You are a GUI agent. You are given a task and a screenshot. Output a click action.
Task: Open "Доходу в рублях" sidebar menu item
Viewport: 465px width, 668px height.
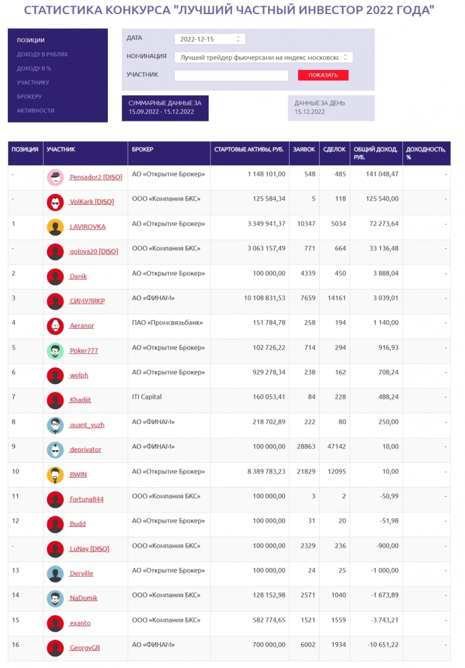42,55
